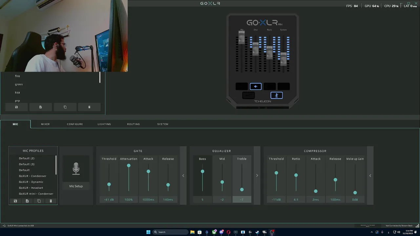The width and height of the screenshot is (420, 236).
Task: Click the Treble value field showing -7
Action: coord(242,200)
